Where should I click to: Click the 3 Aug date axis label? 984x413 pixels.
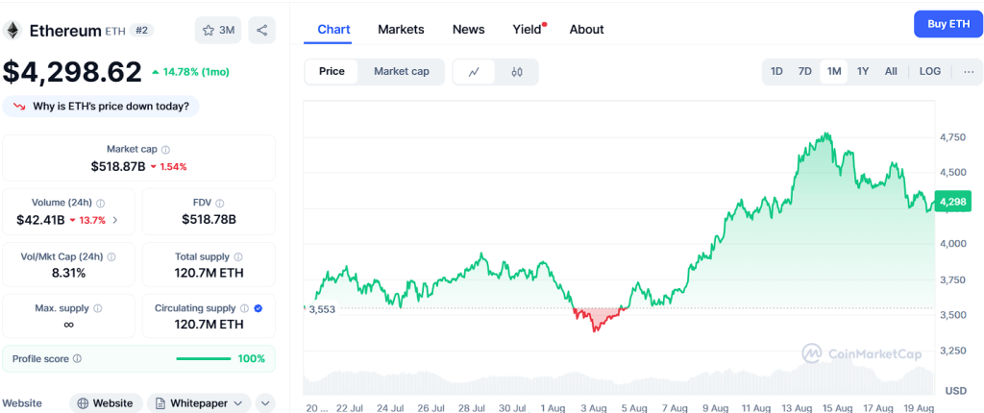(x=593, y=408)
